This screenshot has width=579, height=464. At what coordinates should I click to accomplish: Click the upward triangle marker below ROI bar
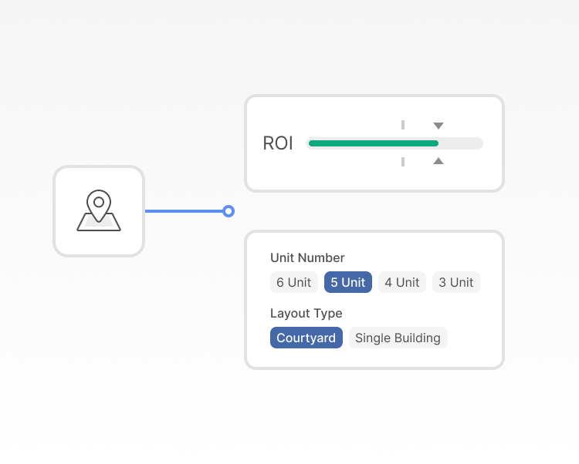(x=438, y=160)
